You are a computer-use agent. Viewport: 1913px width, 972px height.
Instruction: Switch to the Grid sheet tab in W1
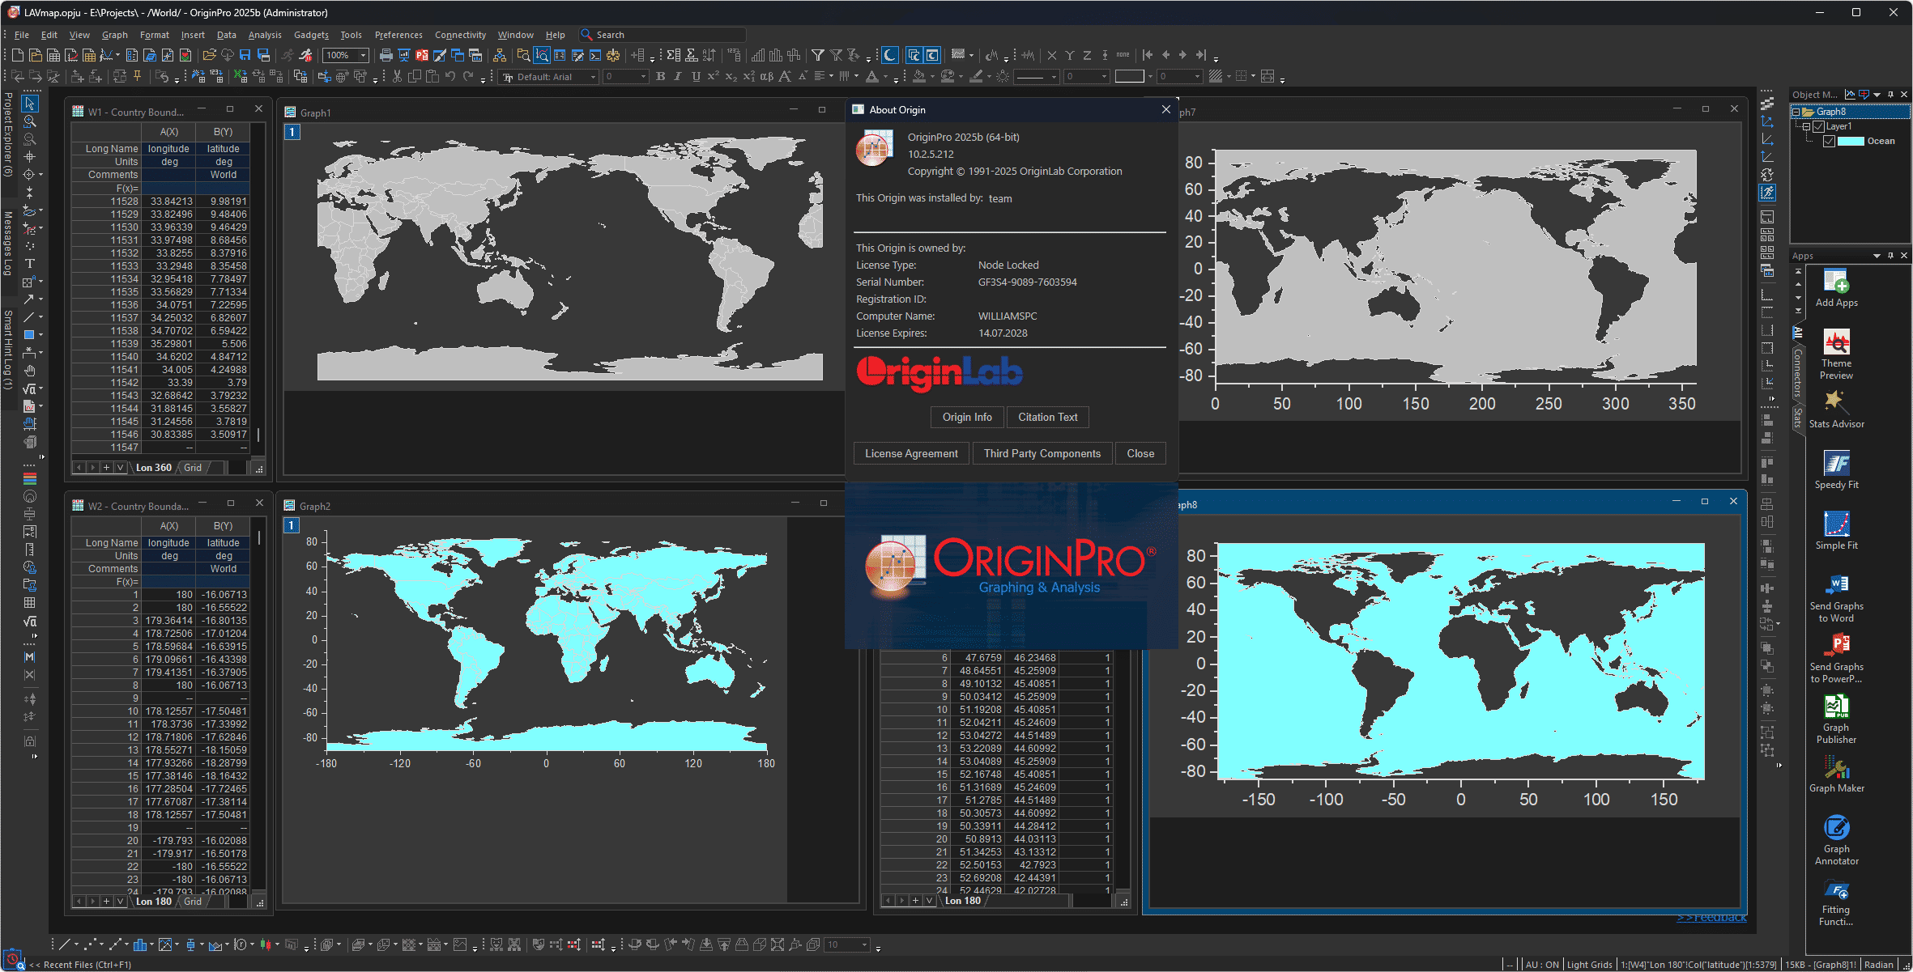(192, 467)
